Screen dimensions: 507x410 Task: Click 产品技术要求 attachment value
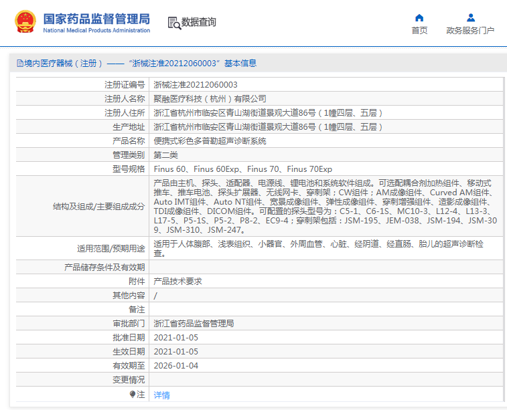177,282
